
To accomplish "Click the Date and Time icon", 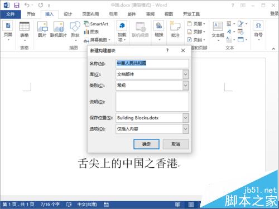I will coord(240,32).
